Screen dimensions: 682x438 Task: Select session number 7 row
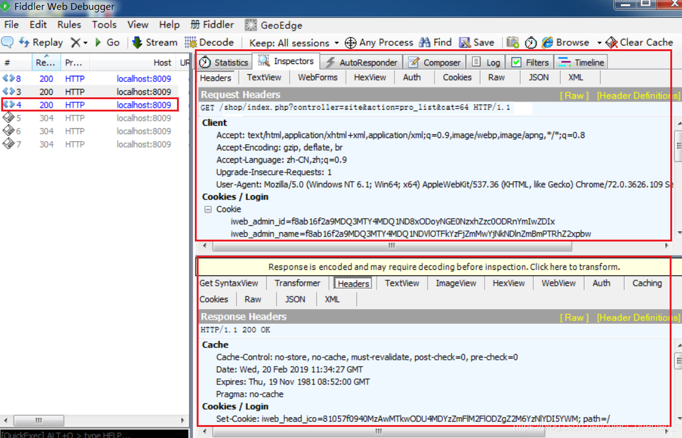coord(95,144)
